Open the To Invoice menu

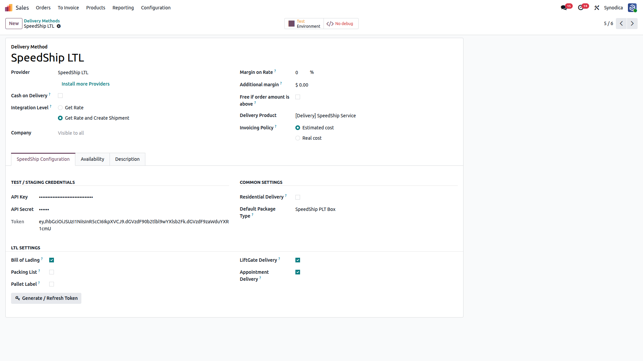(68, 8)
